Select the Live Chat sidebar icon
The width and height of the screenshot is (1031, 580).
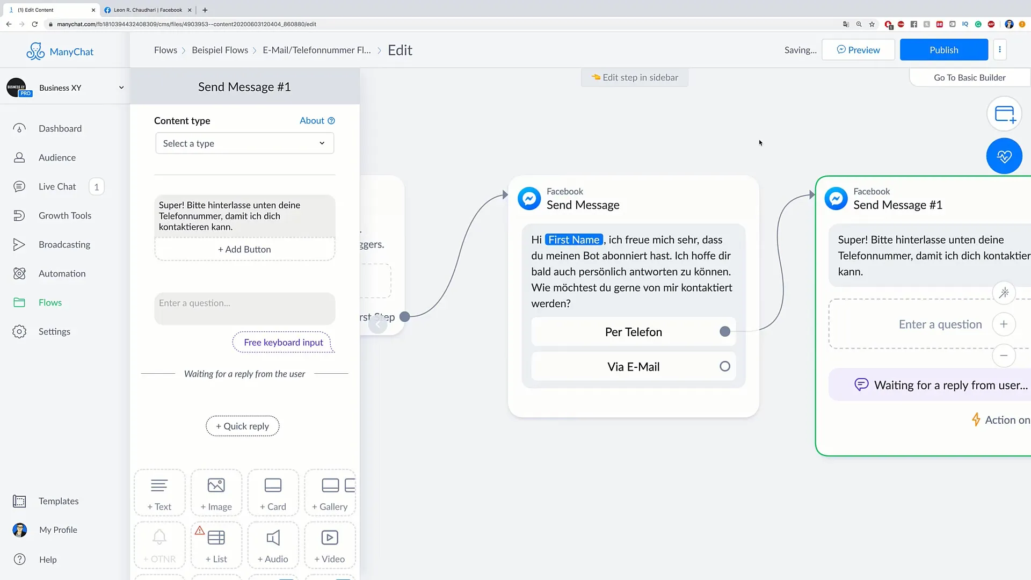point(19,186)
